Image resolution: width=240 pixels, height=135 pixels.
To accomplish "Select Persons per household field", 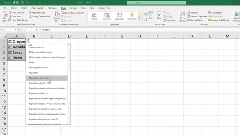I will pos(46,67).
